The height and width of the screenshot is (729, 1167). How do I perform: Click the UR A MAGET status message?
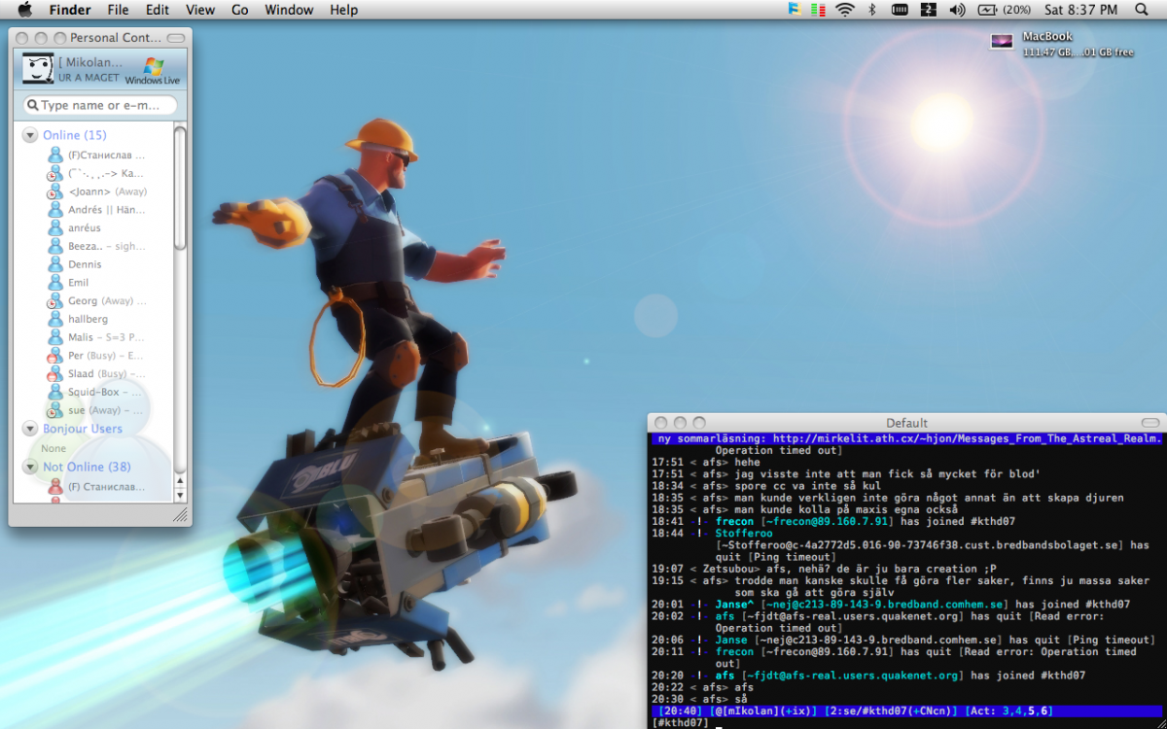(x=88, y=78)
